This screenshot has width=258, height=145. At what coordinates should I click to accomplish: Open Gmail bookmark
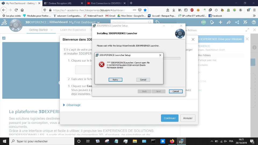click(110, 16)
